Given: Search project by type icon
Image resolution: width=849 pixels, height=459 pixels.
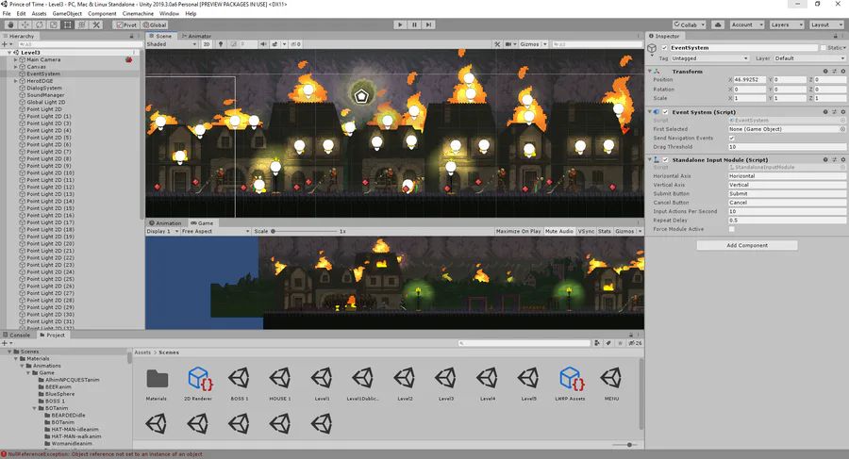Looking at the screenshot, I should (x=597, y=343).
